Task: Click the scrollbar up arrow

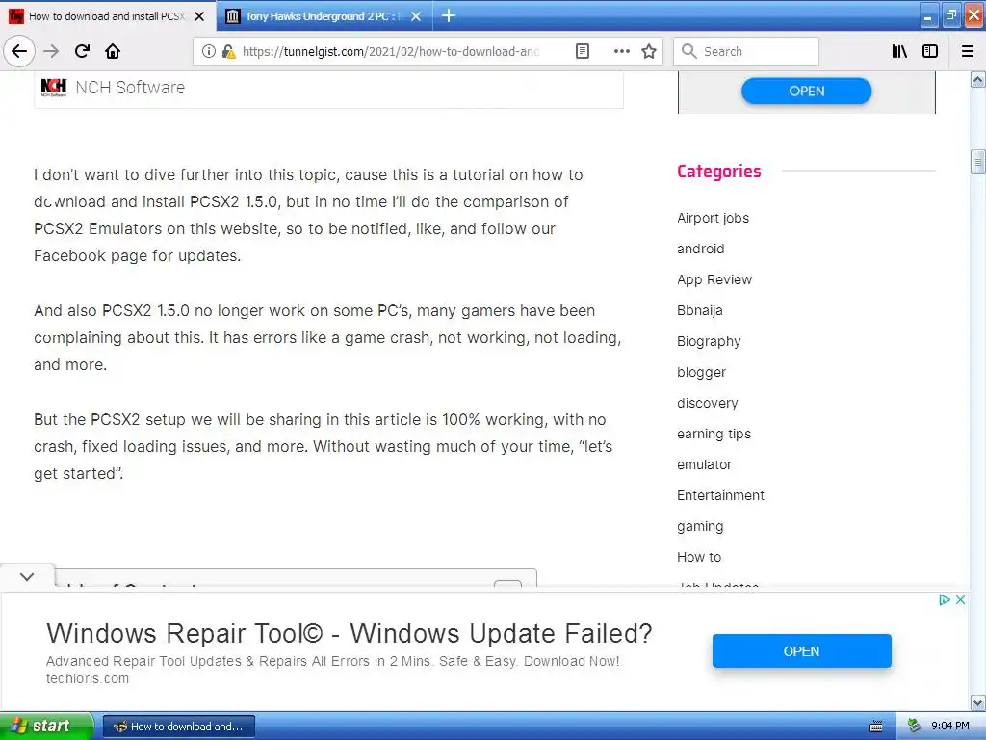Action: [x=977, y=79]
